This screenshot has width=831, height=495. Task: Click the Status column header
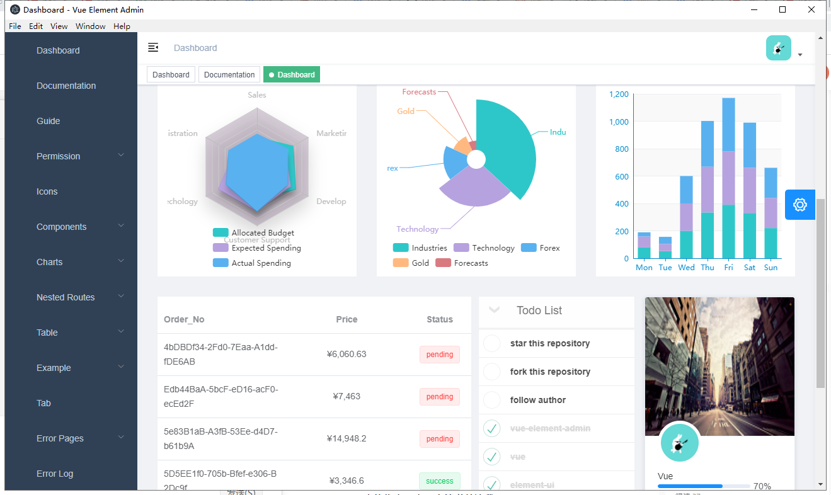tap(440, 319)
